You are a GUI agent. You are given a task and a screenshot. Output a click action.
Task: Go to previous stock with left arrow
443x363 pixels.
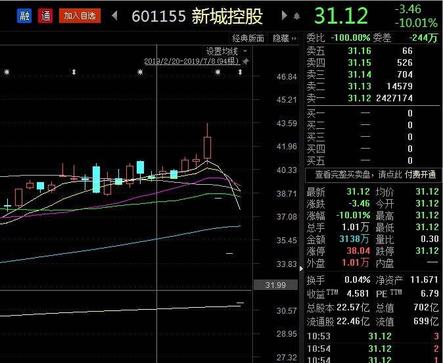coord(114,16)
